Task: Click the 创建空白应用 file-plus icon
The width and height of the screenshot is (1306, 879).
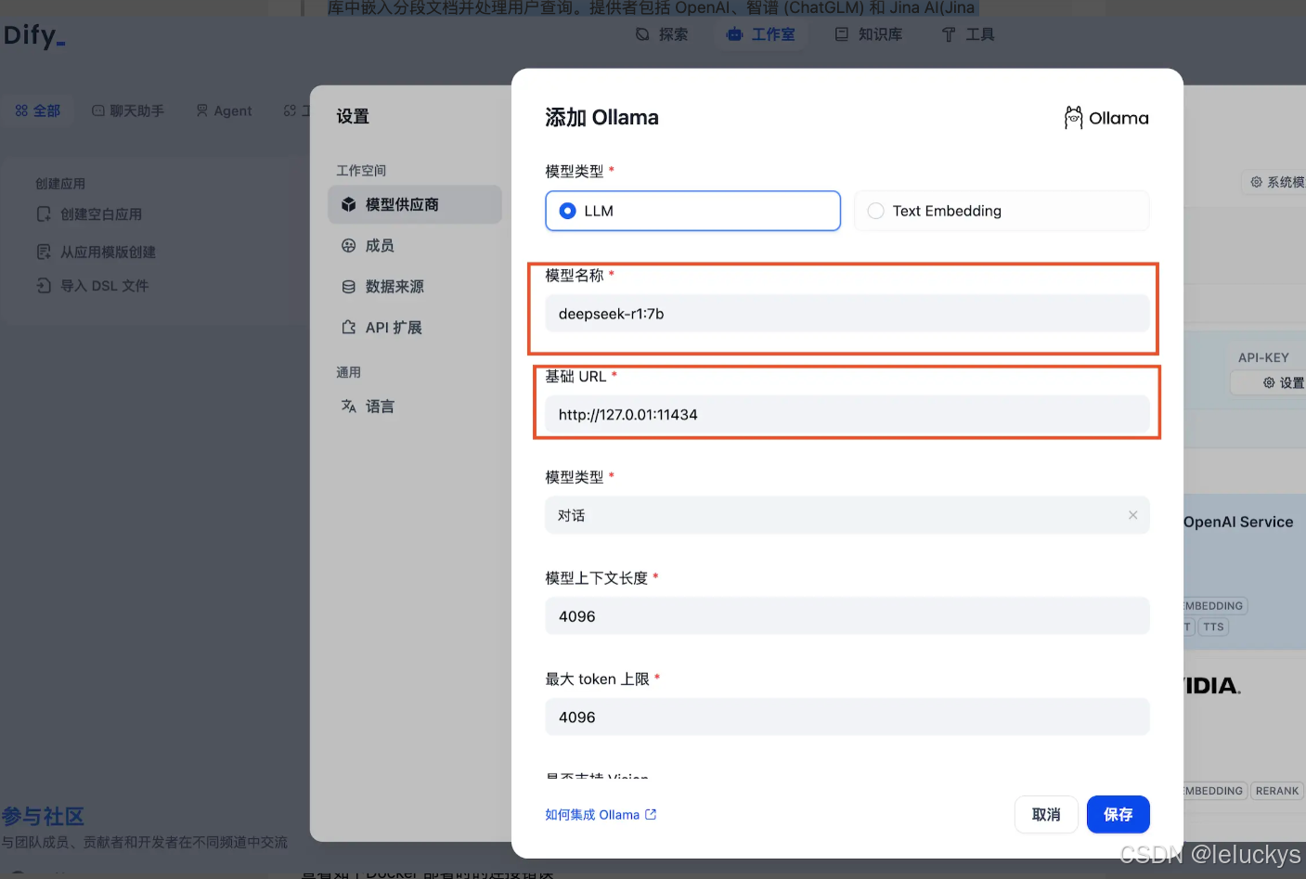Action: (44, 214)
